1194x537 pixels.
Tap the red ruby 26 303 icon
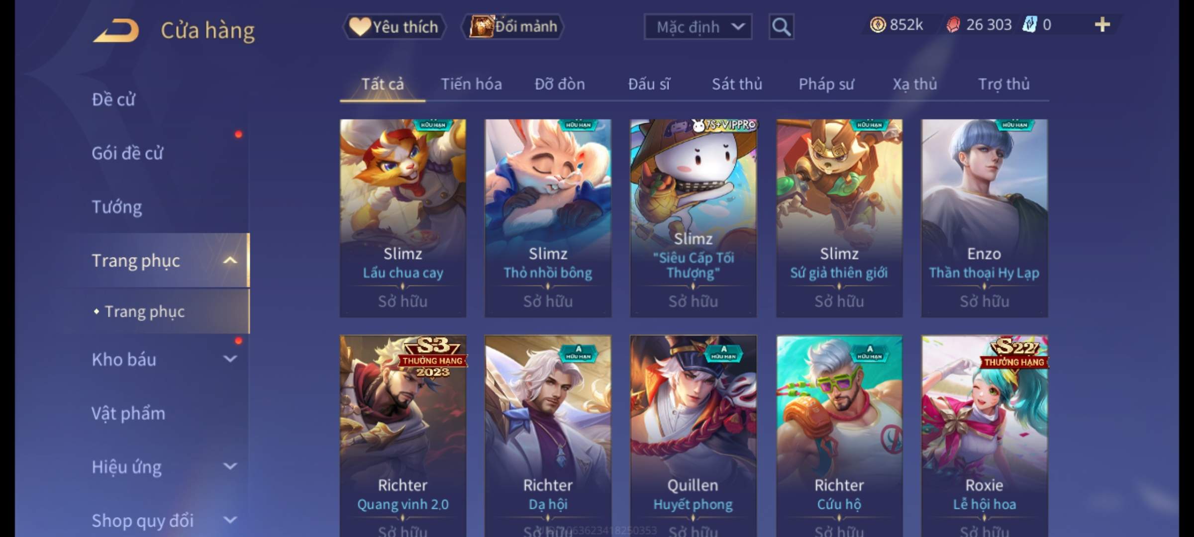click(953, 24)
